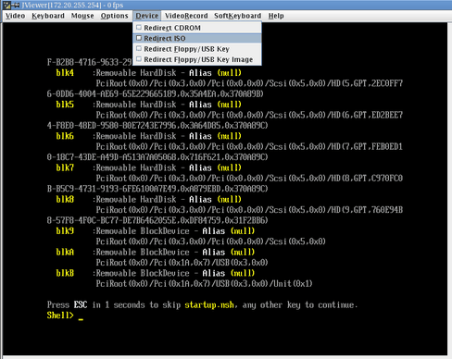
Task: Click the blkB device label
Action: point(65,273)
